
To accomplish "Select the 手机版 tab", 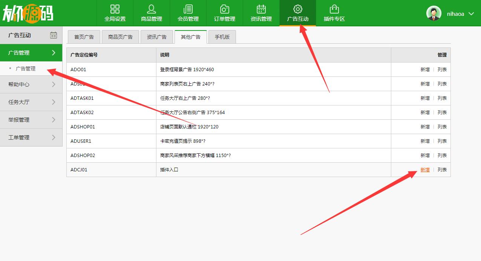I will [x=222, y=37].
